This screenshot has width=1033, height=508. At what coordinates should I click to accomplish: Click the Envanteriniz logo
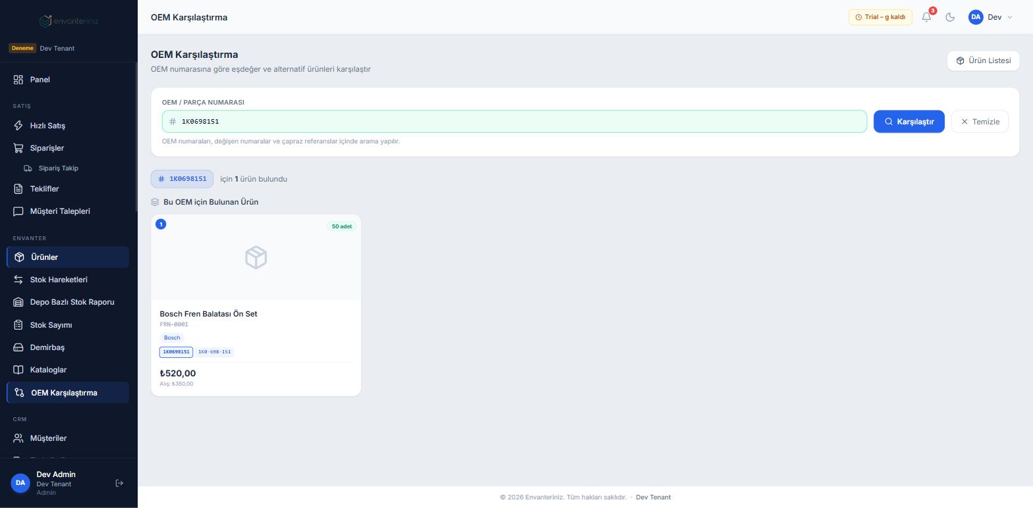click(x=69, y=21)
